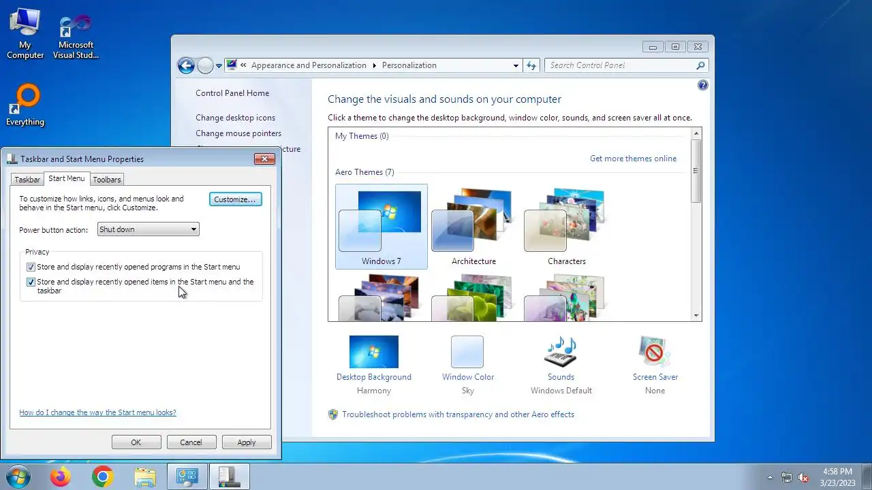This screenshot has height=490, width=872.
Task: Open Change desktop icons link
Action: (x=235, y=118)
